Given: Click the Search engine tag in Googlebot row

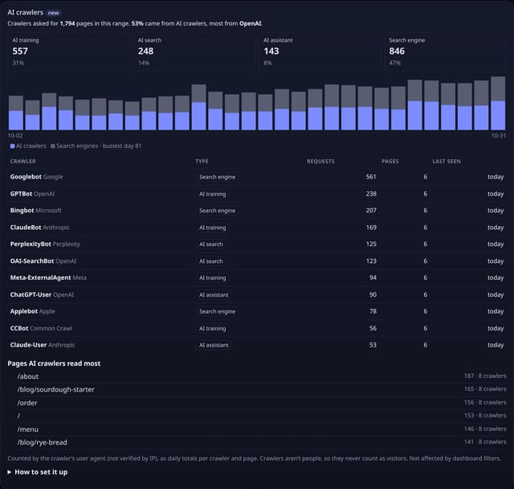Looking at the screenshot, I should pos(217,177).
